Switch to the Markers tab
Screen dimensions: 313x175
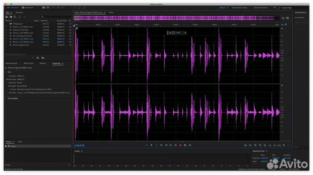[x=43, y=63]
